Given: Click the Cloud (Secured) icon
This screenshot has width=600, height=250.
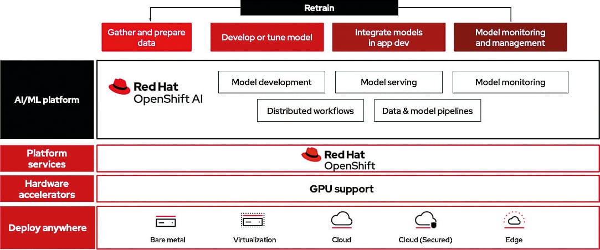Looking at the screenshot, I should pos(426,220).
